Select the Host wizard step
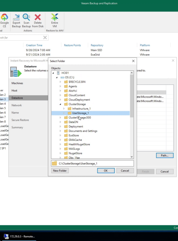 click(x=14, y=90)
